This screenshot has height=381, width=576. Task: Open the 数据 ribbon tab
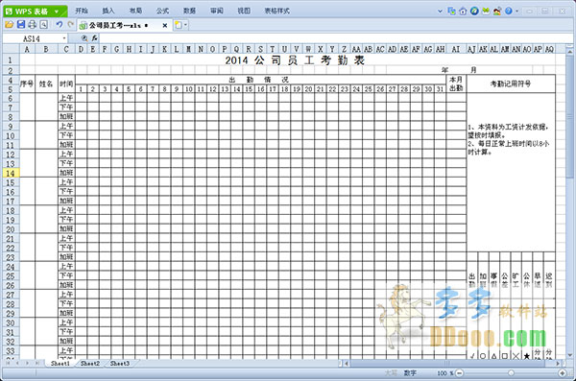pyautogui.click(x=189, y=11)
